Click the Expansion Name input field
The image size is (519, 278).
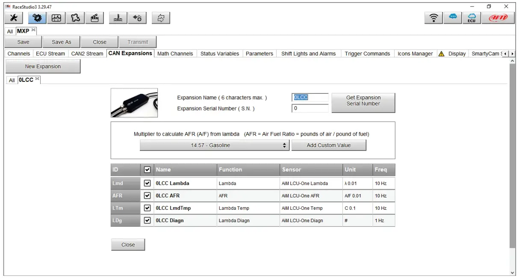[311, 98]
